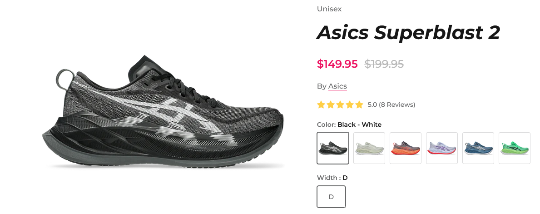Image resolution: width=540 pixels, height=214 pixels.
Task: Click the fourth yellow rating star
Action: (x=350, y=105)
